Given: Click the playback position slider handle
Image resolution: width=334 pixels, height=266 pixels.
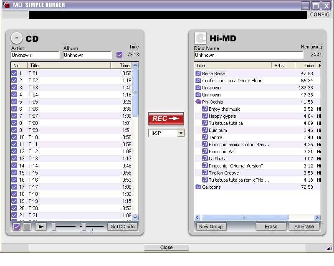Looking at the screenshot, I should tap(54, 227).
